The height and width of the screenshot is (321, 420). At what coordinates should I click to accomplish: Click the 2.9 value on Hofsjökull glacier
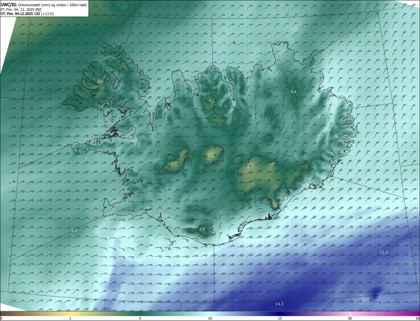pyautogui.click(x=210, y=155)
